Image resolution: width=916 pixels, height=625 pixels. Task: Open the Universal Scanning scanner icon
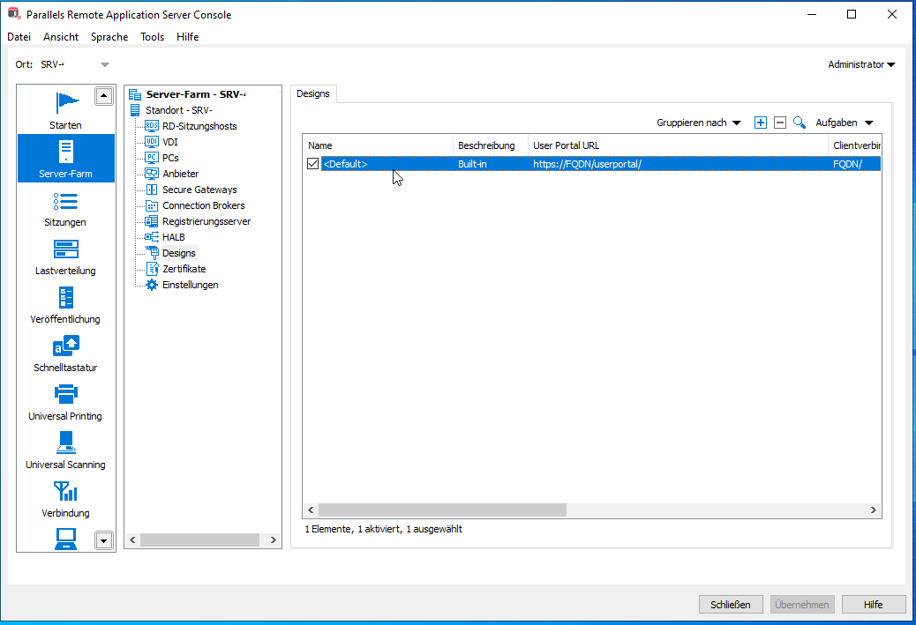[x=66, y=443]
